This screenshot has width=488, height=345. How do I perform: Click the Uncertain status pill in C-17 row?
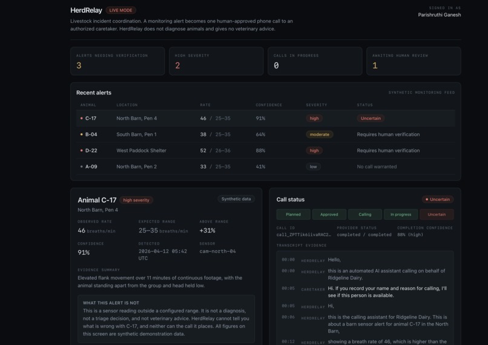tap(371, 118)
